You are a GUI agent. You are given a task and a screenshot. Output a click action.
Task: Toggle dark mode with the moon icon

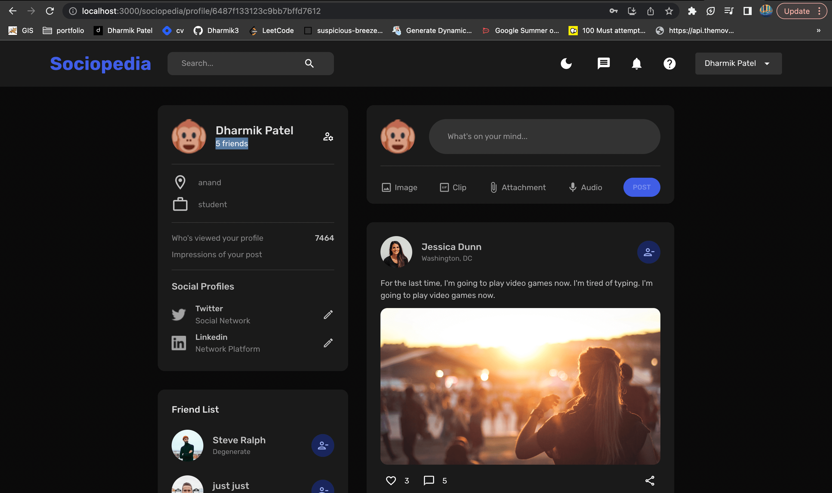pyautogui.click(x=566, y=64)
